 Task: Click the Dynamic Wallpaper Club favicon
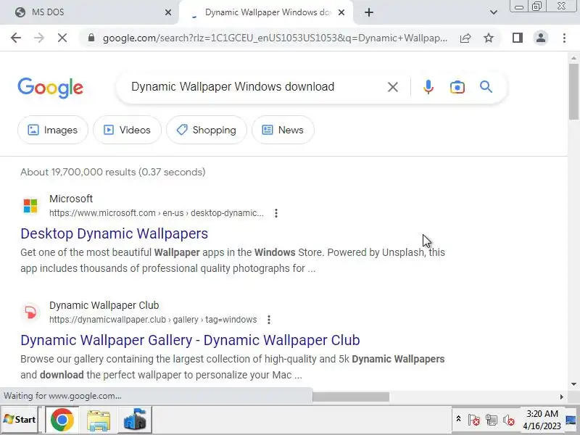click(30, 312)
